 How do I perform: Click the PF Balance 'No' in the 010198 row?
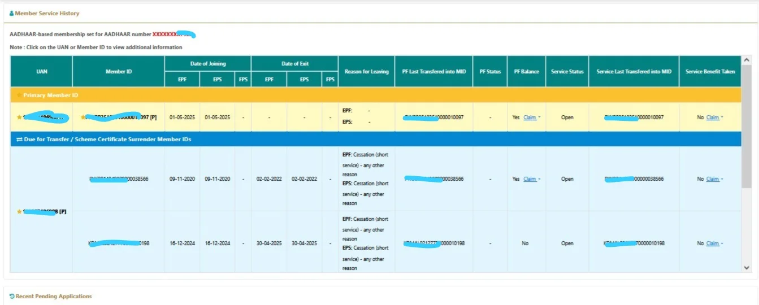point(526,243)
